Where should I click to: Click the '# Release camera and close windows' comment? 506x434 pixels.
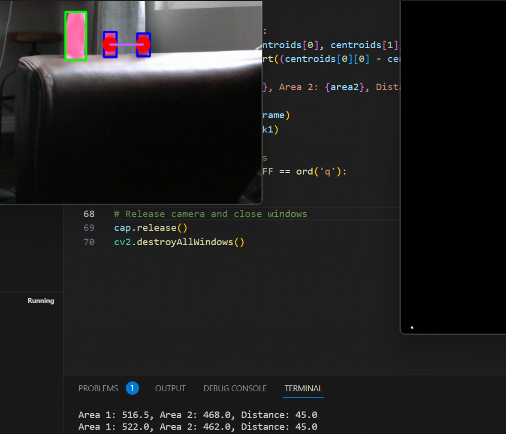click(x=211, y=214)
